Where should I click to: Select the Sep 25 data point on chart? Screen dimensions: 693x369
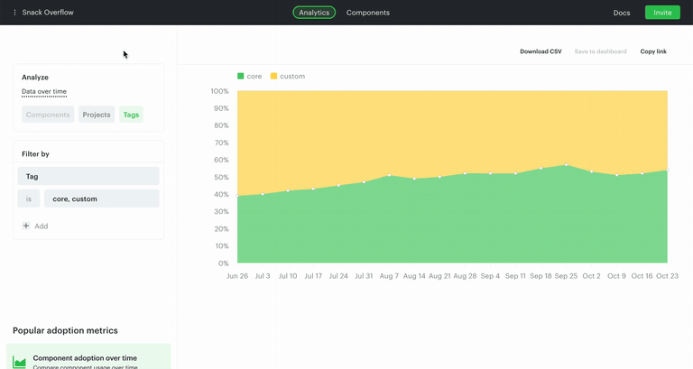coord(566,165)
